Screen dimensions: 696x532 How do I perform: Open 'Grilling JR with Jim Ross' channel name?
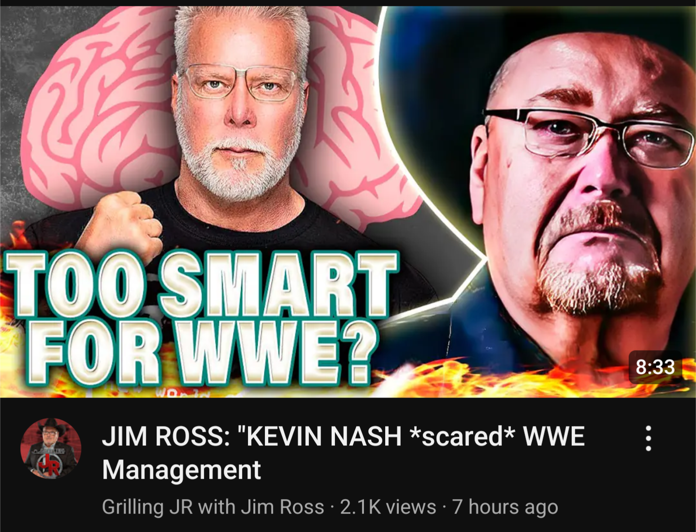(213, 507)
